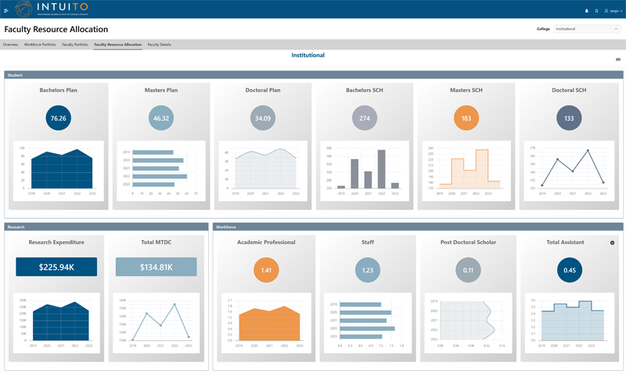Open the hamburger menu icon
This screenshot has height=374, width=626.
coord(6,11)
